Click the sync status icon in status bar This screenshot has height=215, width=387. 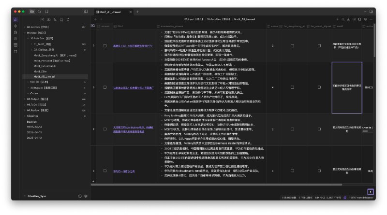345,198
